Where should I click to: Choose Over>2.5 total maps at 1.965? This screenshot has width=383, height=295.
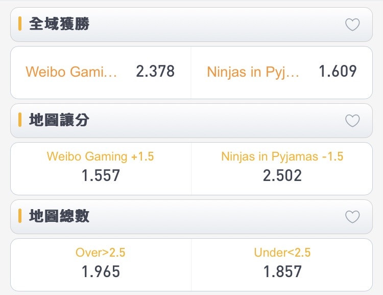[x=101, y=265]
